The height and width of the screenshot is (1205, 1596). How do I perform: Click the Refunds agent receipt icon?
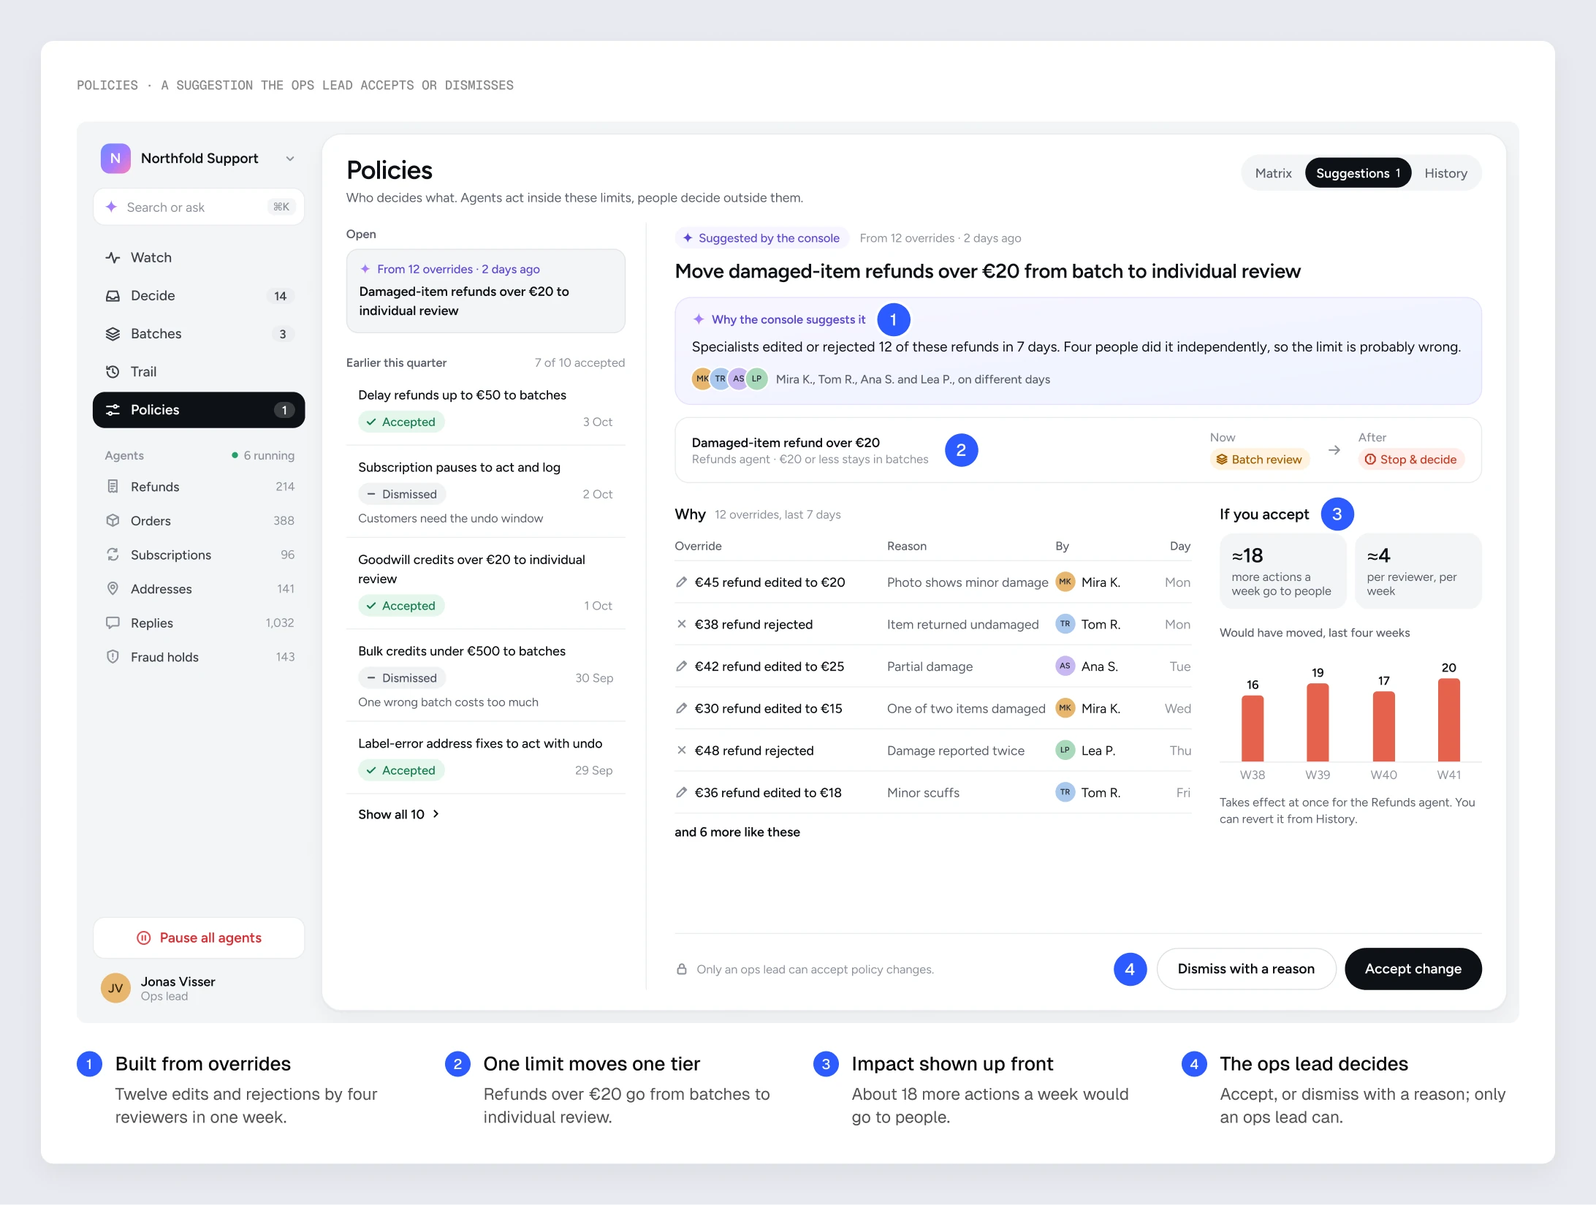pyautogui.click(x=113, y=487)
